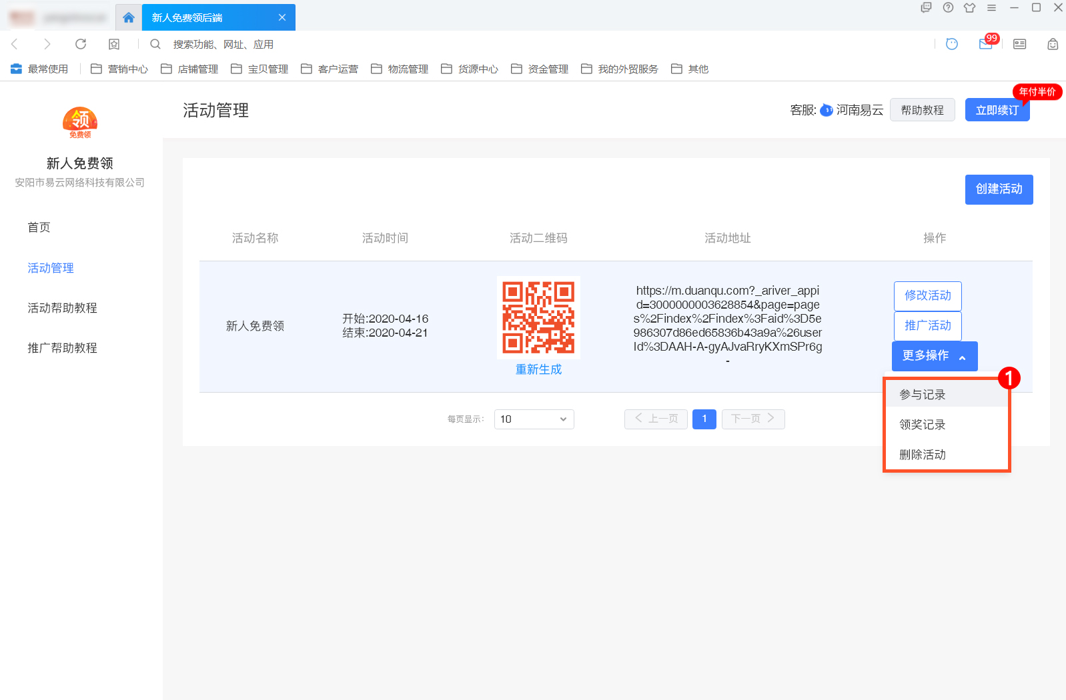Viewport: 1066px width, 700px height.
Task: Click the home tab icon
Action: pyautogui.click(x=129, y=18)
